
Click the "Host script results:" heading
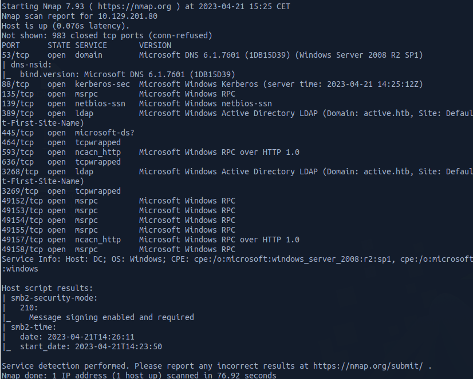tap(48, 288)
